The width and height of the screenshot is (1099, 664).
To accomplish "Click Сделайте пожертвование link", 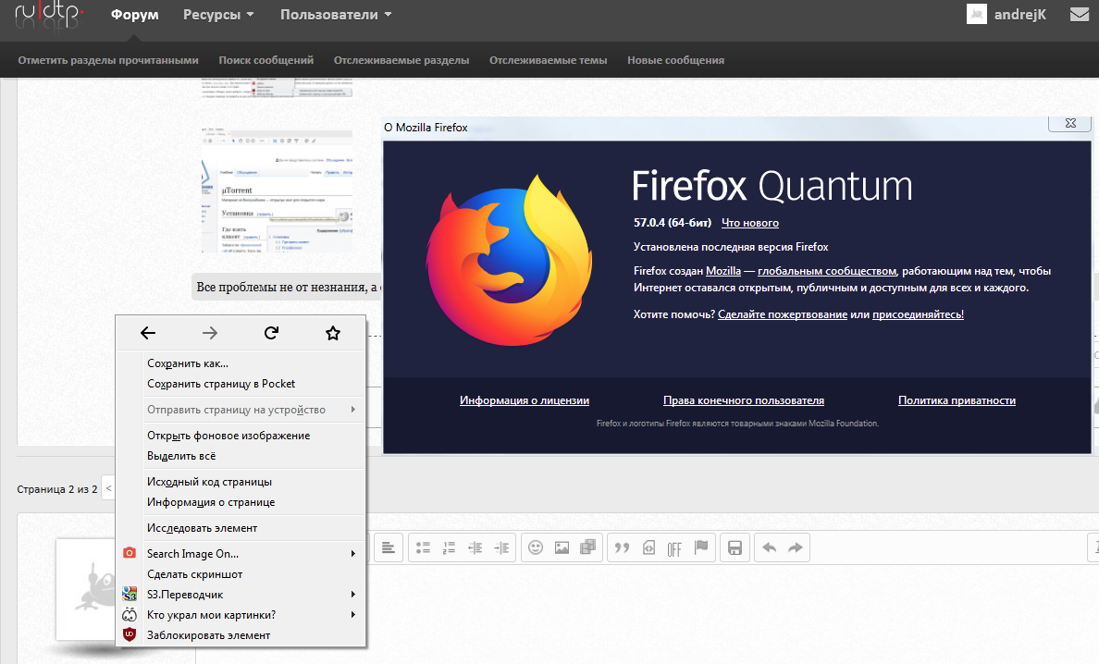I will pos(783,314).
